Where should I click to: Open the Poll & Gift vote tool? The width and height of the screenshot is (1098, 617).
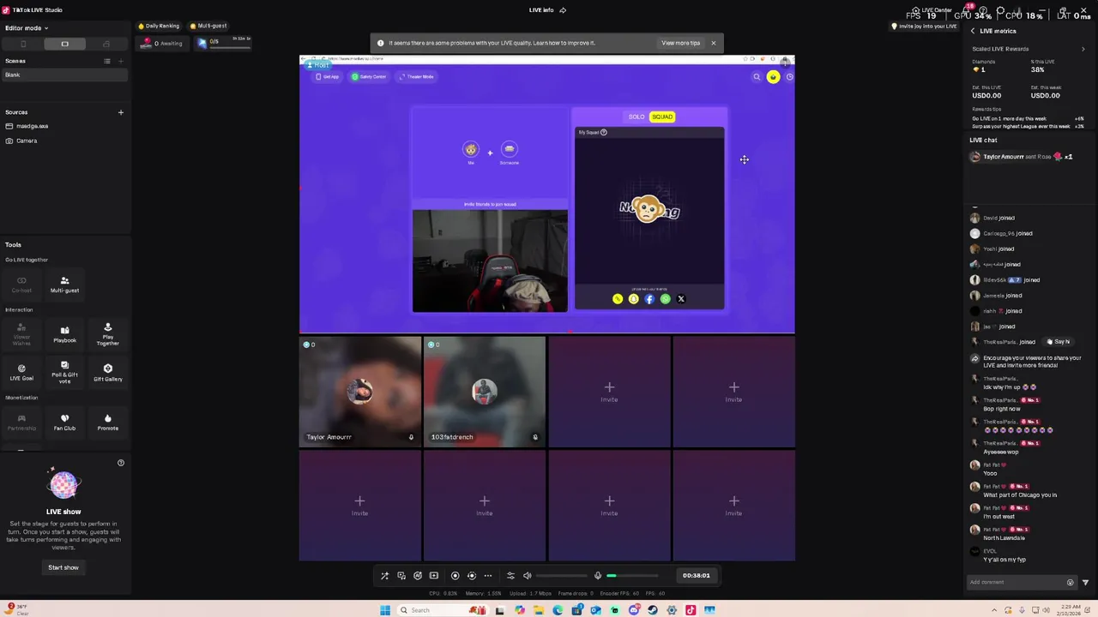(64, 370)
